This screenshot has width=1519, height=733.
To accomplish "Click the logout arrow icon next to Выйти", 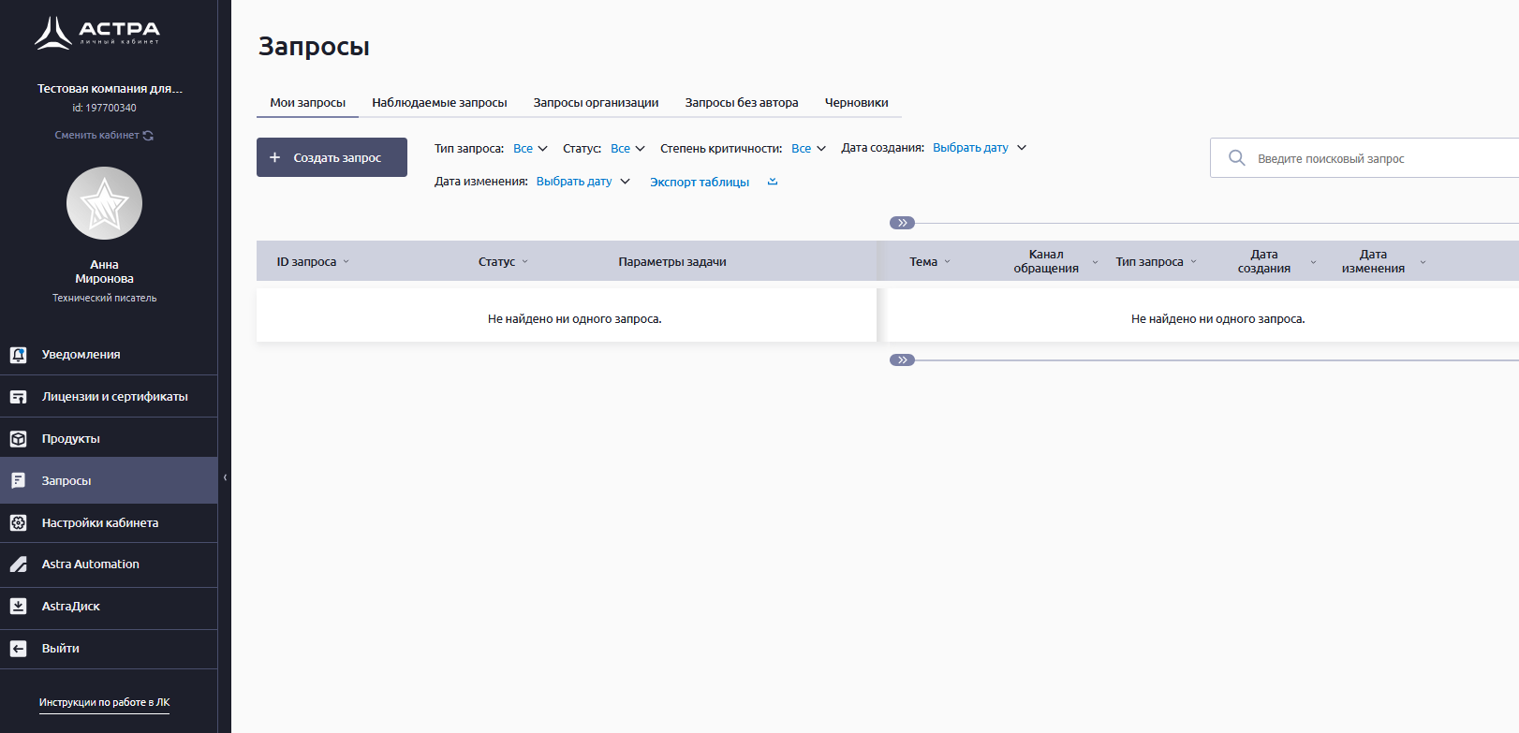I will pyautogui.click(x=18, y=649).
